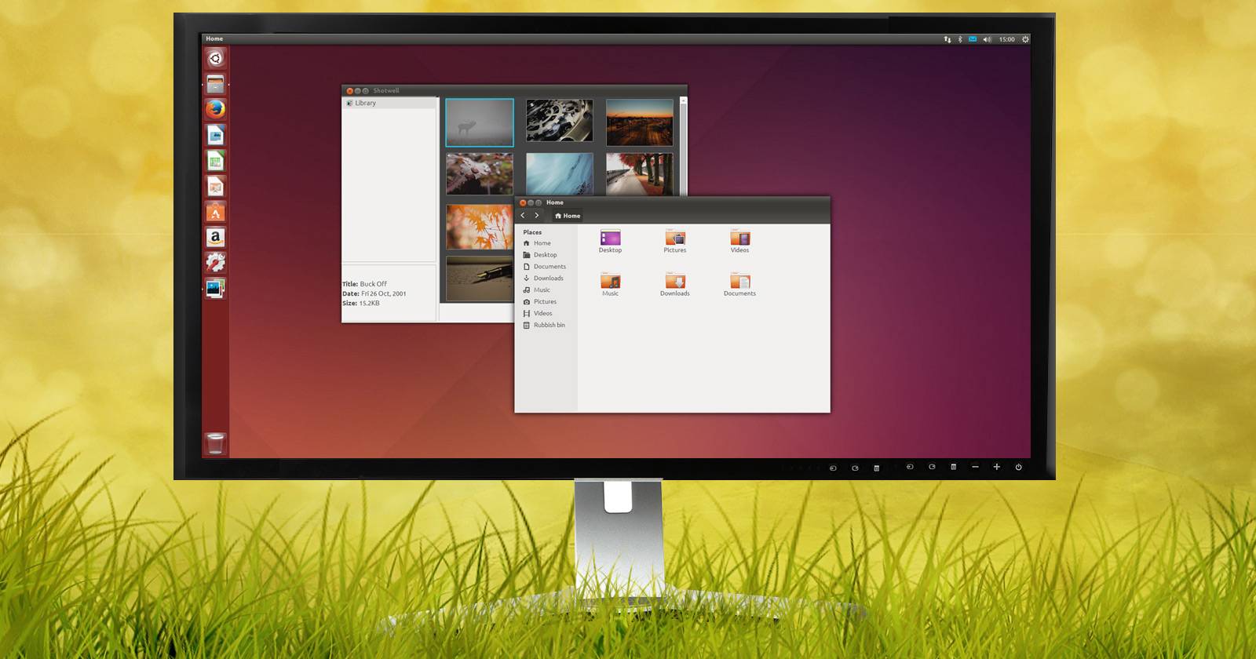Select Library in Shotwell sidebar
1256x659 pixels.
click(x=389, y=103)
